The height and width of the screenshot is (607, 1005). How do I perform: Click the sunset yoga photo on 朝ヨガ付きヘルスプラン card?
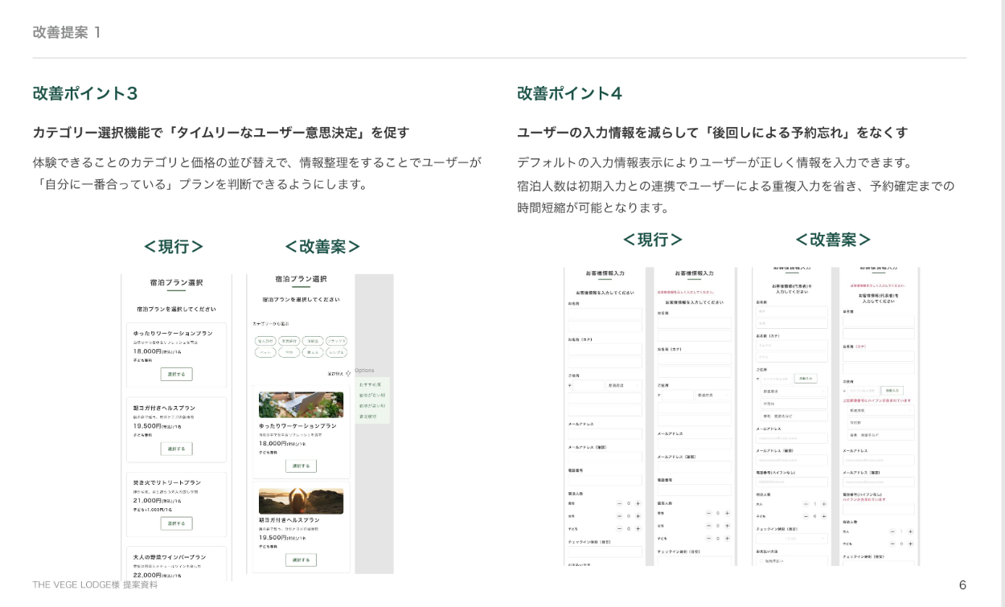(x=301, y=501)
